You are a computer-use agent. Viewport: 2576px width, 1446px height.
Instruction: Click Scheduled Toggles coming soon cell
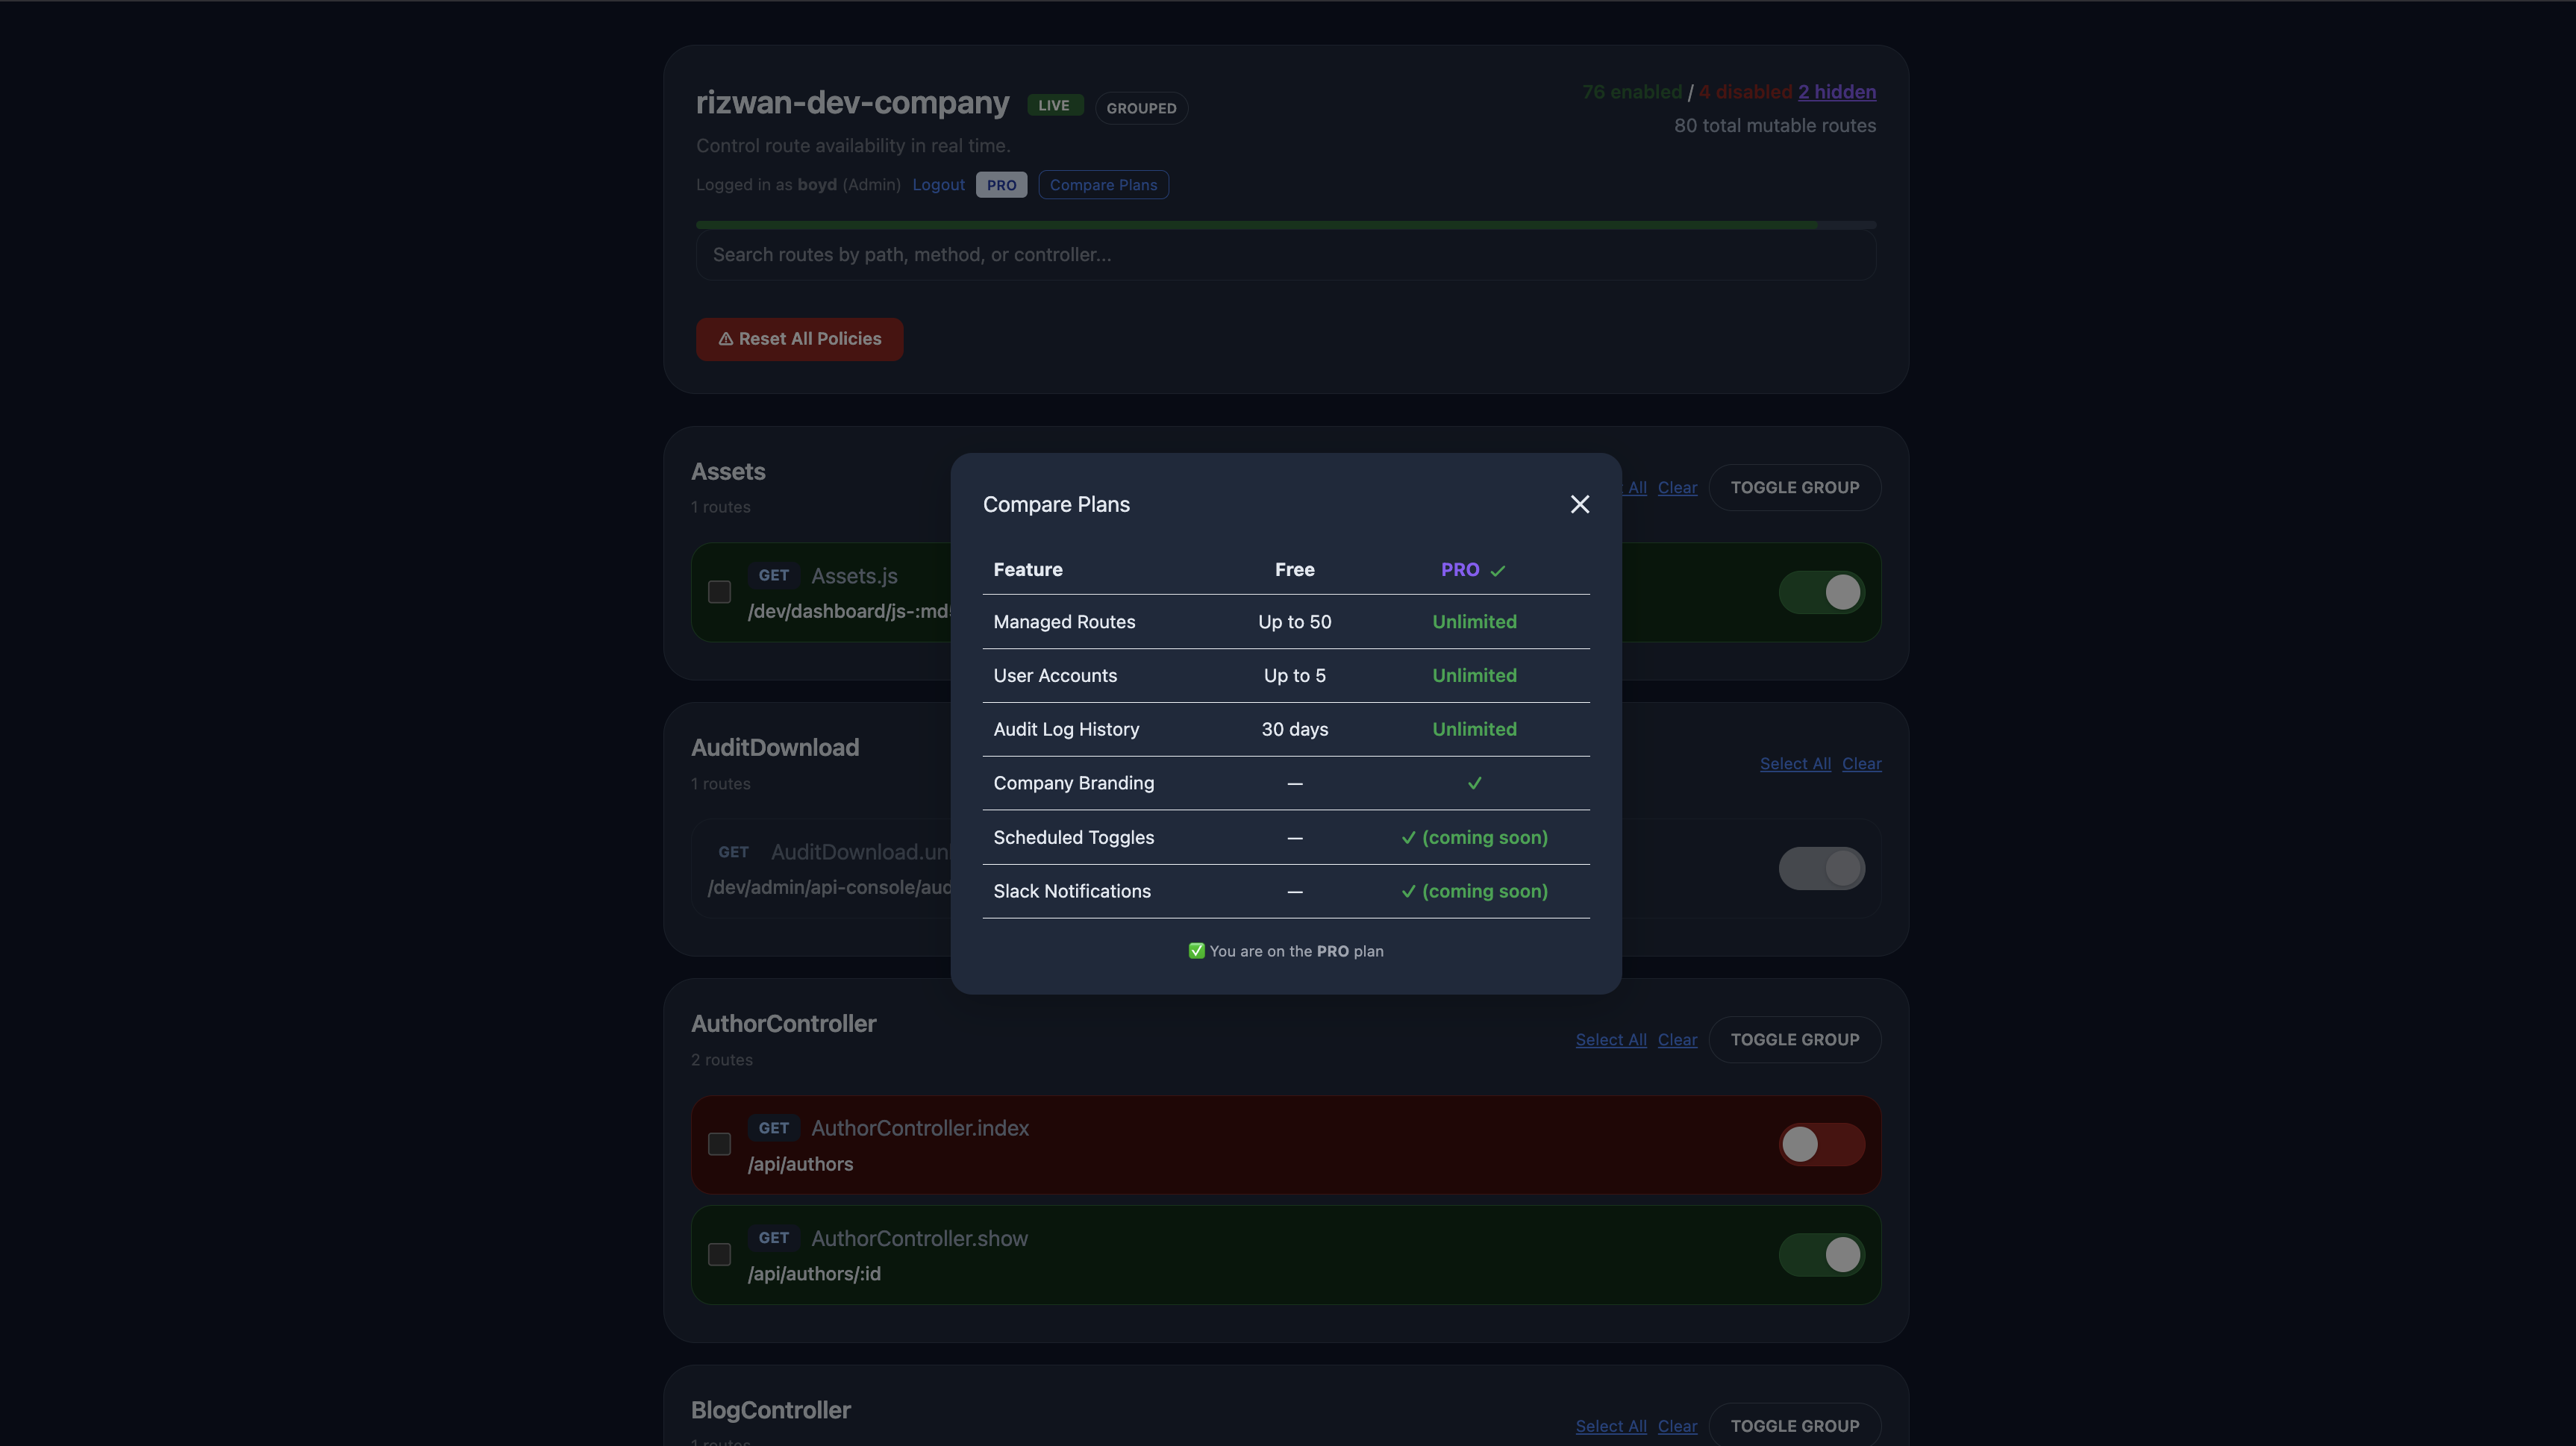[x=1474, y=837]
